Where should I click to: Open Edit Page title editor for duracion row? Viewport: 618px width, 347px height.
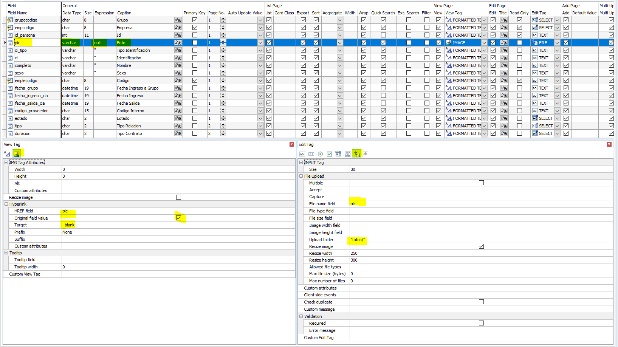[x=503, y=133]
